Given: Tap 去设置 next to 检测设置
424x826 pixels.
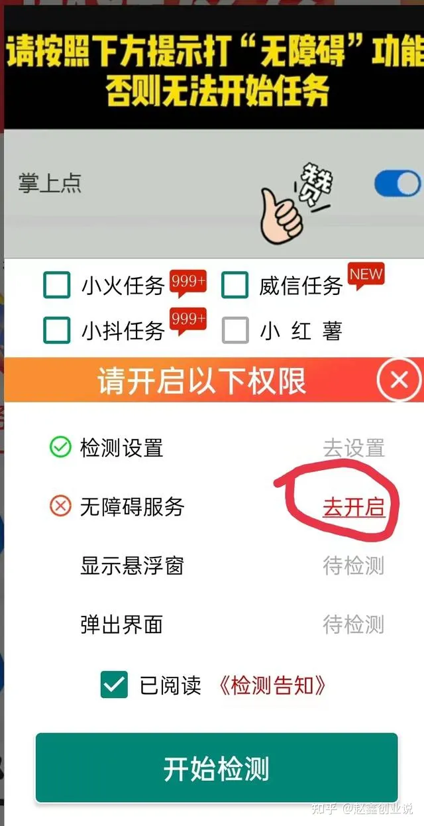Looking at the screenshot, I should tap(354, 448).
